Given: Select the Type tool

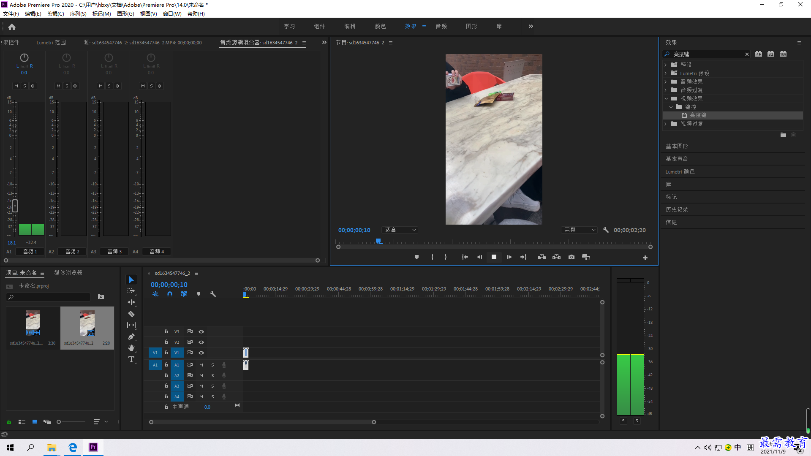Looking at the screenshot, I should click(x=131, y=359).
